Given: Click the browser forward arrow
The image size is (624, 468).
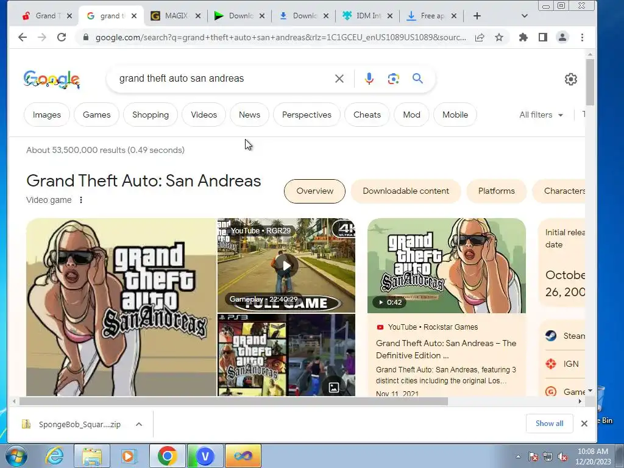Looking at the screenshot, I should coord(42,37).
